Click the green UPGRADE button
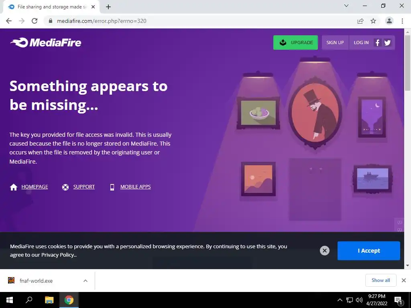The width and height of the screenshot is (411, 308). pyautogui.click(x=295, y=43)
